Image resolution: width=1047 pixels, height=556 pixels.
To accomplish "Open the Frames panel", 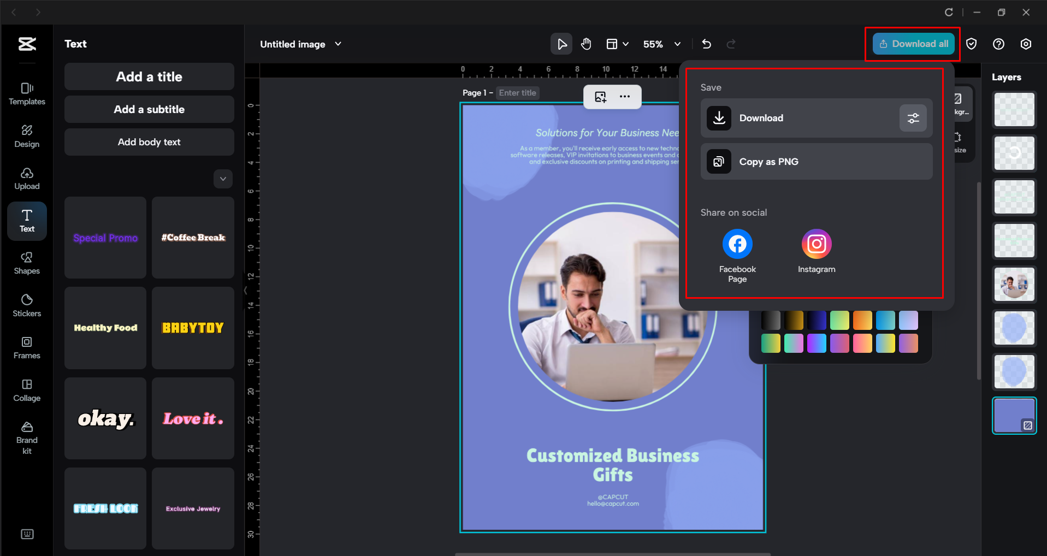I will click(26, 347).
